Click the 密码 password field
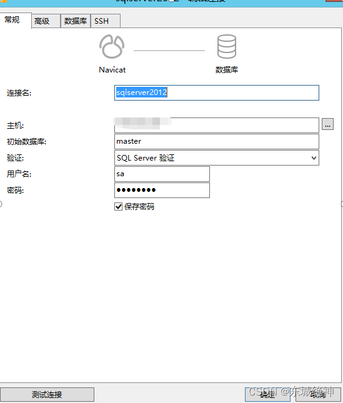343x403 pixels. coord(162,190)
